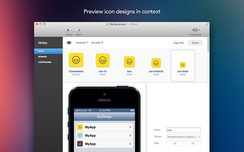This screenshot has width=244, height=152.
Task: Click the Export button
Action: pos(195,43)
